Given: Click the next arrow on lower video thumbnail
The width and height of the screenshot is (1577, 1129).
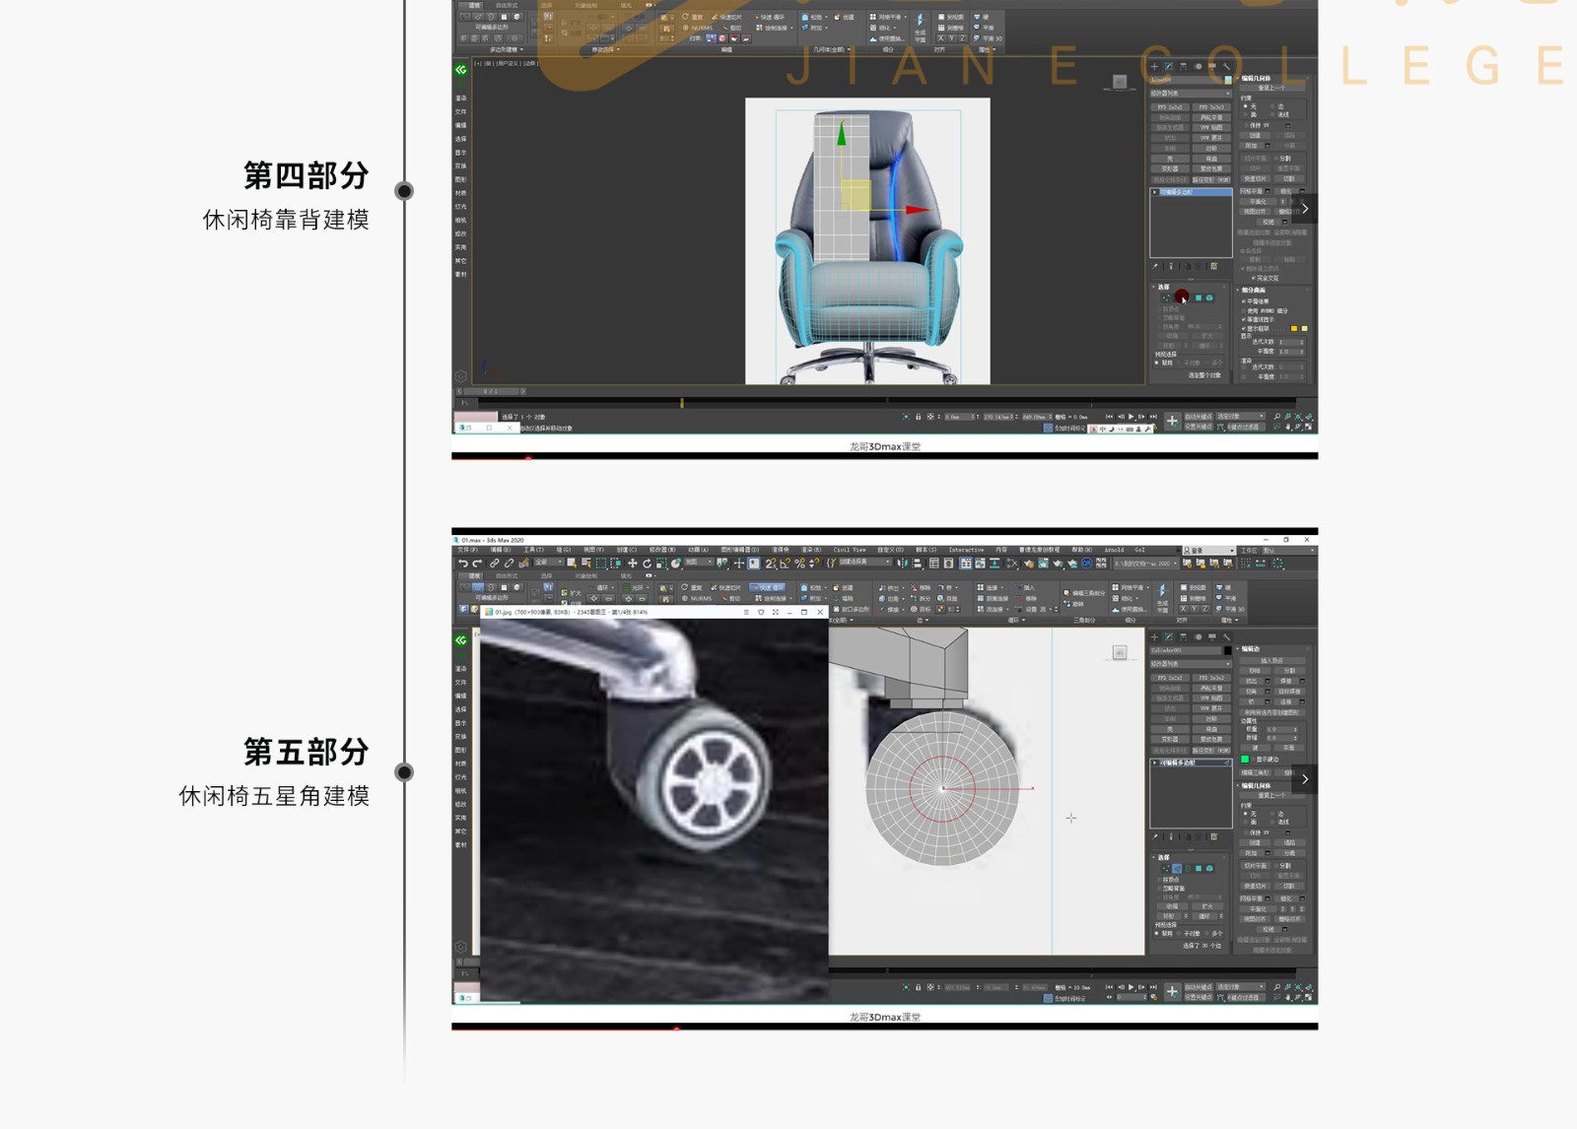Looking at the screenshot, I should (x=1305, y=779).
